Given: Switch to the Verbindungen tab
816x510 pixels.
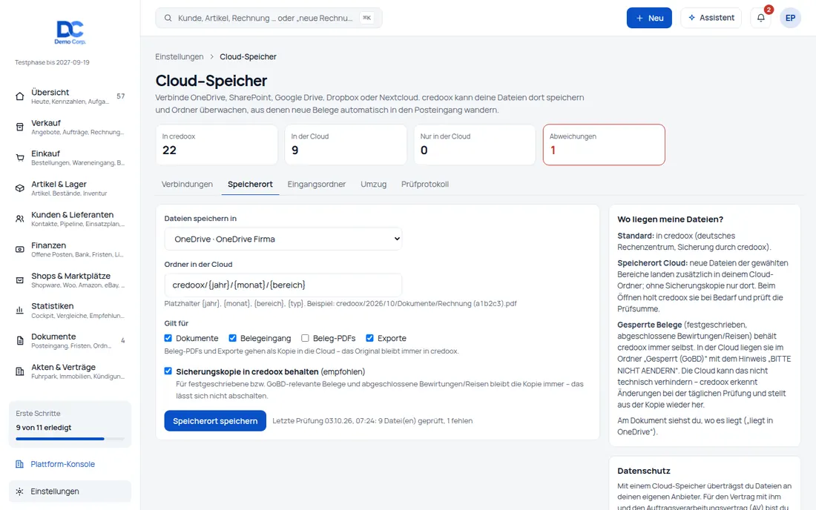Looking at the screenshot, I should coord(187,184).
